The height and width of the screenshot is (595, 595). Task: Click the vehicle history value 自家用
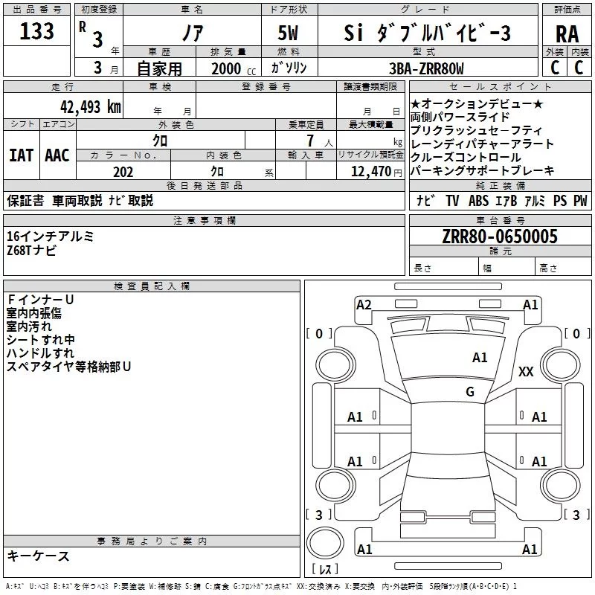pyautogui.click(x=159, y=68)
